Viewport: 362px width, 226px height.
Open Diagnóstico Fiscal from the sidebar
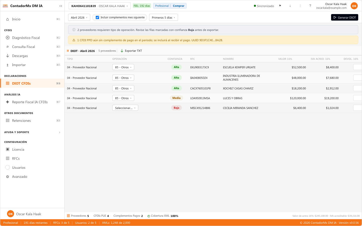point(32,38)
